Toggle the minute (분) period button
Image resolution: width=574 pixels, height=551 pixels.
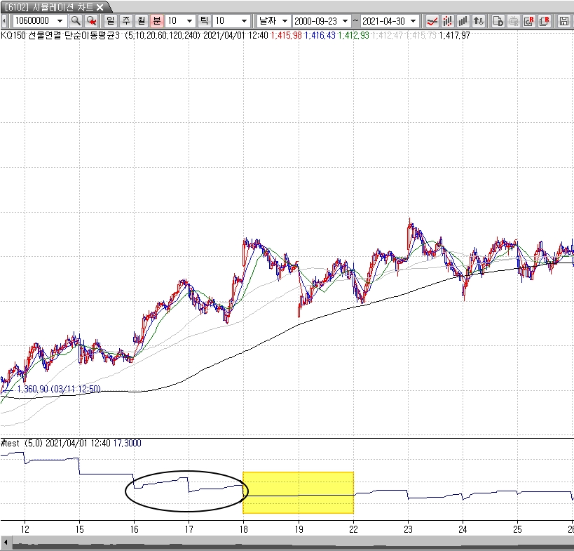[156, 21]
